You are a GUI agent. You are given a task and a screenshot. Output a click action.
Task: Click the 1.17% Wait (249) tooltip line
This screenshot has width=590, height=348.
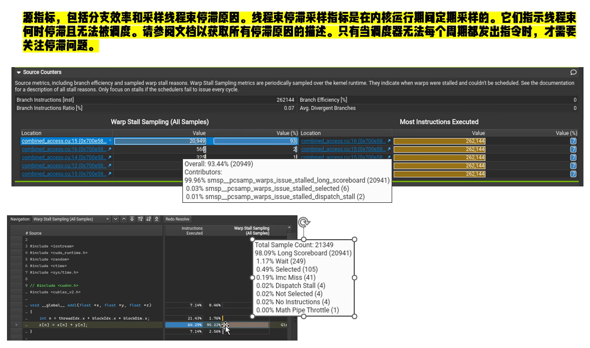(x=281, y=261)
